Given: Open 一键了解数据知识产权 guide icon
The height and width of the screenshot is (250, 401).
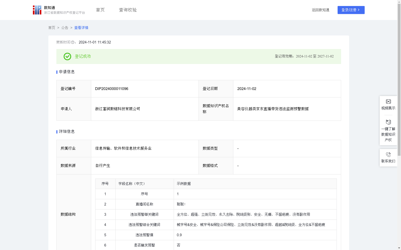Looking at the screenshot, I should (388, 122).
